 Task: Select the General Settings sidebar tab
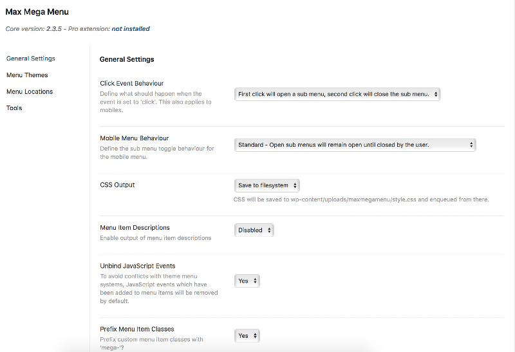(30, 59)
